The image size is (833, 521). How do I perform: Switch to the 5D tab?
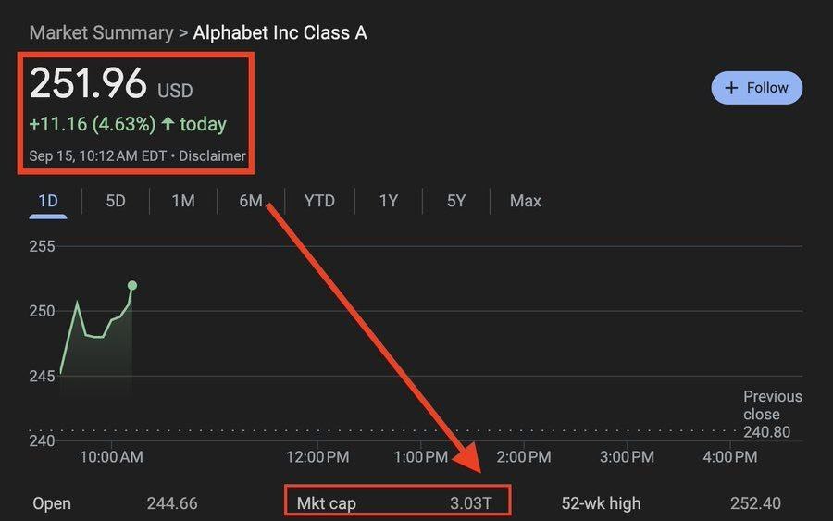(116, 201)
